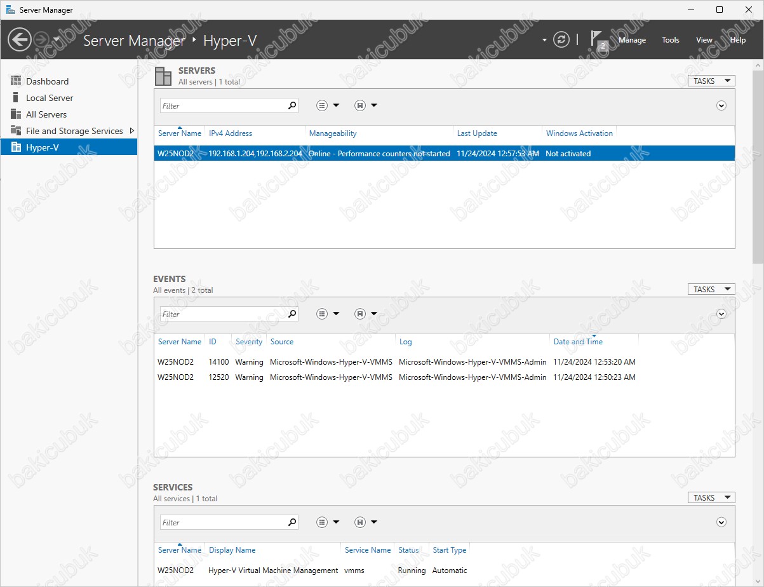Select event 14100 warning row
The height and width of the screenshot is (587, 764).
pyautogui.click(x=445, y=362)
